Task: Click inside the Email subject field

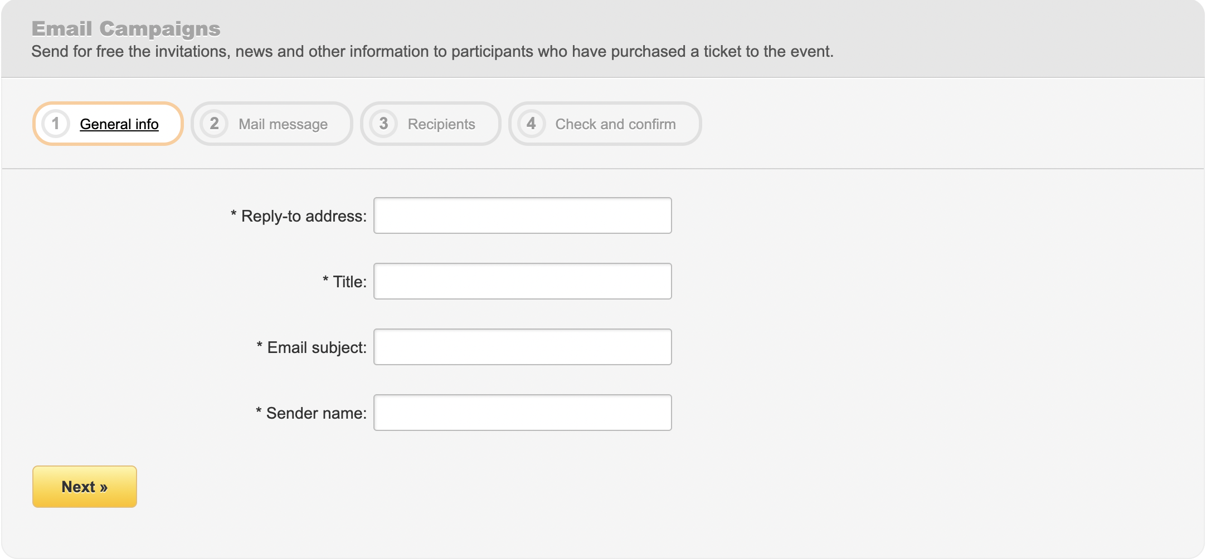Action: [522, 346]
